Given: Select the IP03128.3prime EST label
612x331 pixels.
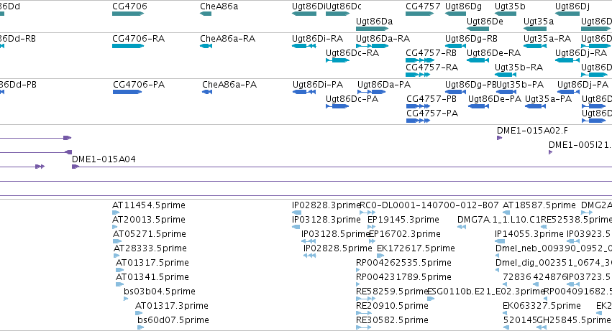Looking at the screenshot, I should (326, 220).
